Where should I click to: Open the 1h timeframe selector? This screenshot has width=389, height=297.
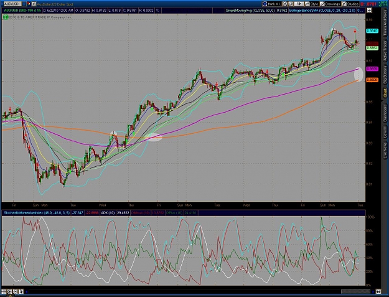299,4
